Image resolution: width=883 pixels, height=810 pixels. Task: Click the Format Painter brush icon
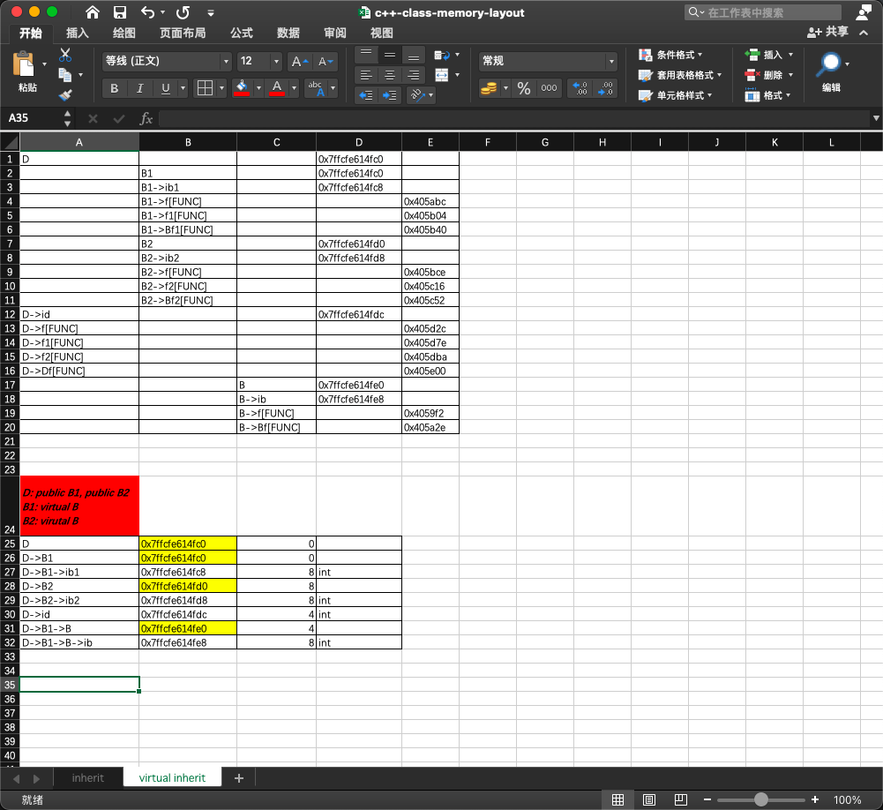click(x=64, y=95)
